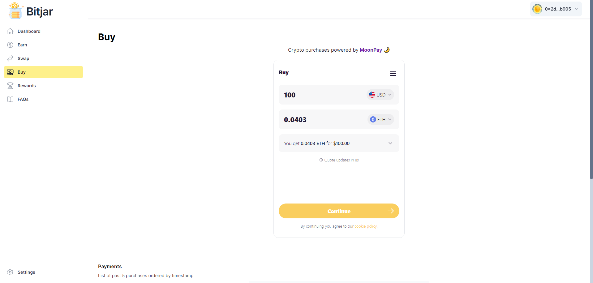Open the USD currency dropdown
Screen dimensions: 593x283
point(380,95)
